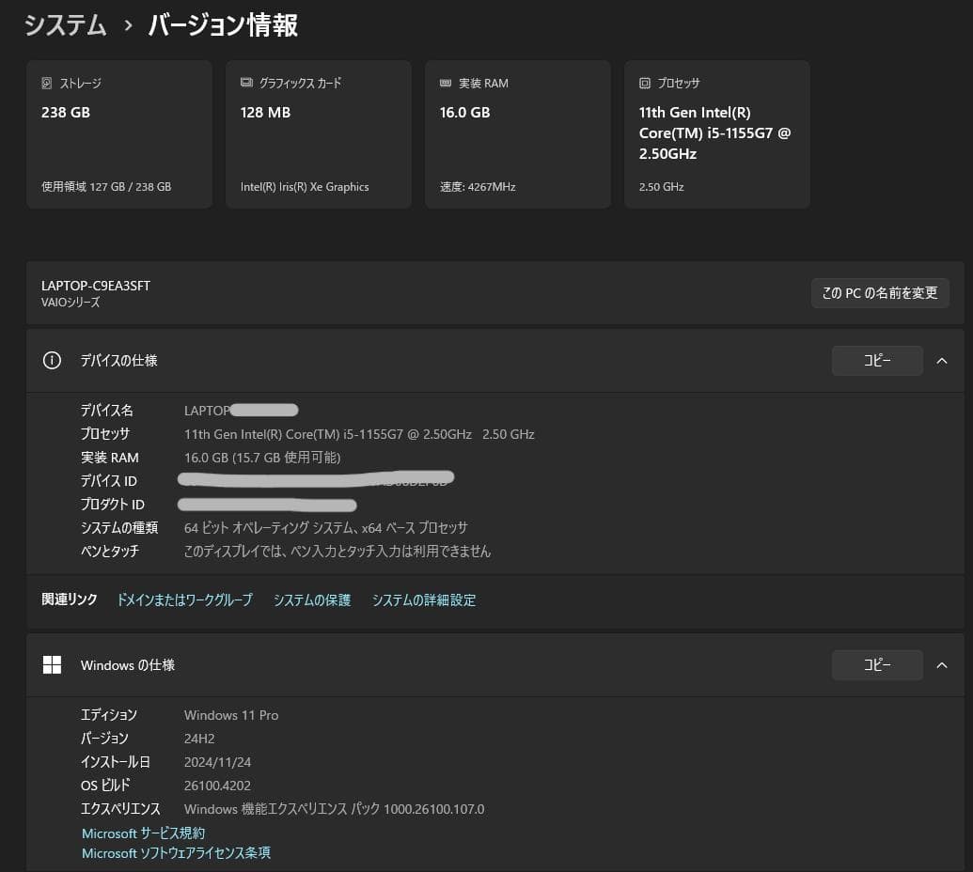Screen dimensions: 973x872
Task: Click the バージョン情報 page heading
Action: (x=224, y=25)
